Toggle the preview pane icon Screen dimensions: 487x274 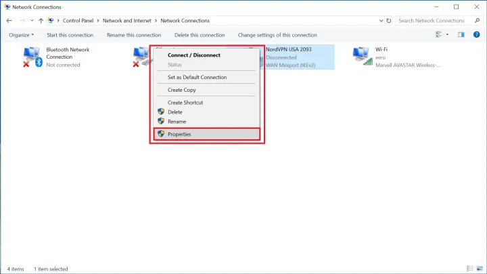[461, 34]
